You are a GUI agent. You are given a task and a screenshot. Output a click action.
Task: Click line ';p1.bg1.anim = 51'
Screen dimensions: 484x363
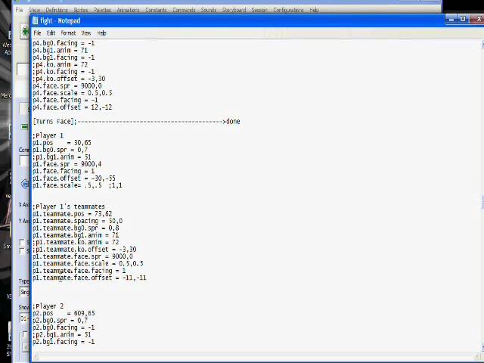[x=62, y=157]
